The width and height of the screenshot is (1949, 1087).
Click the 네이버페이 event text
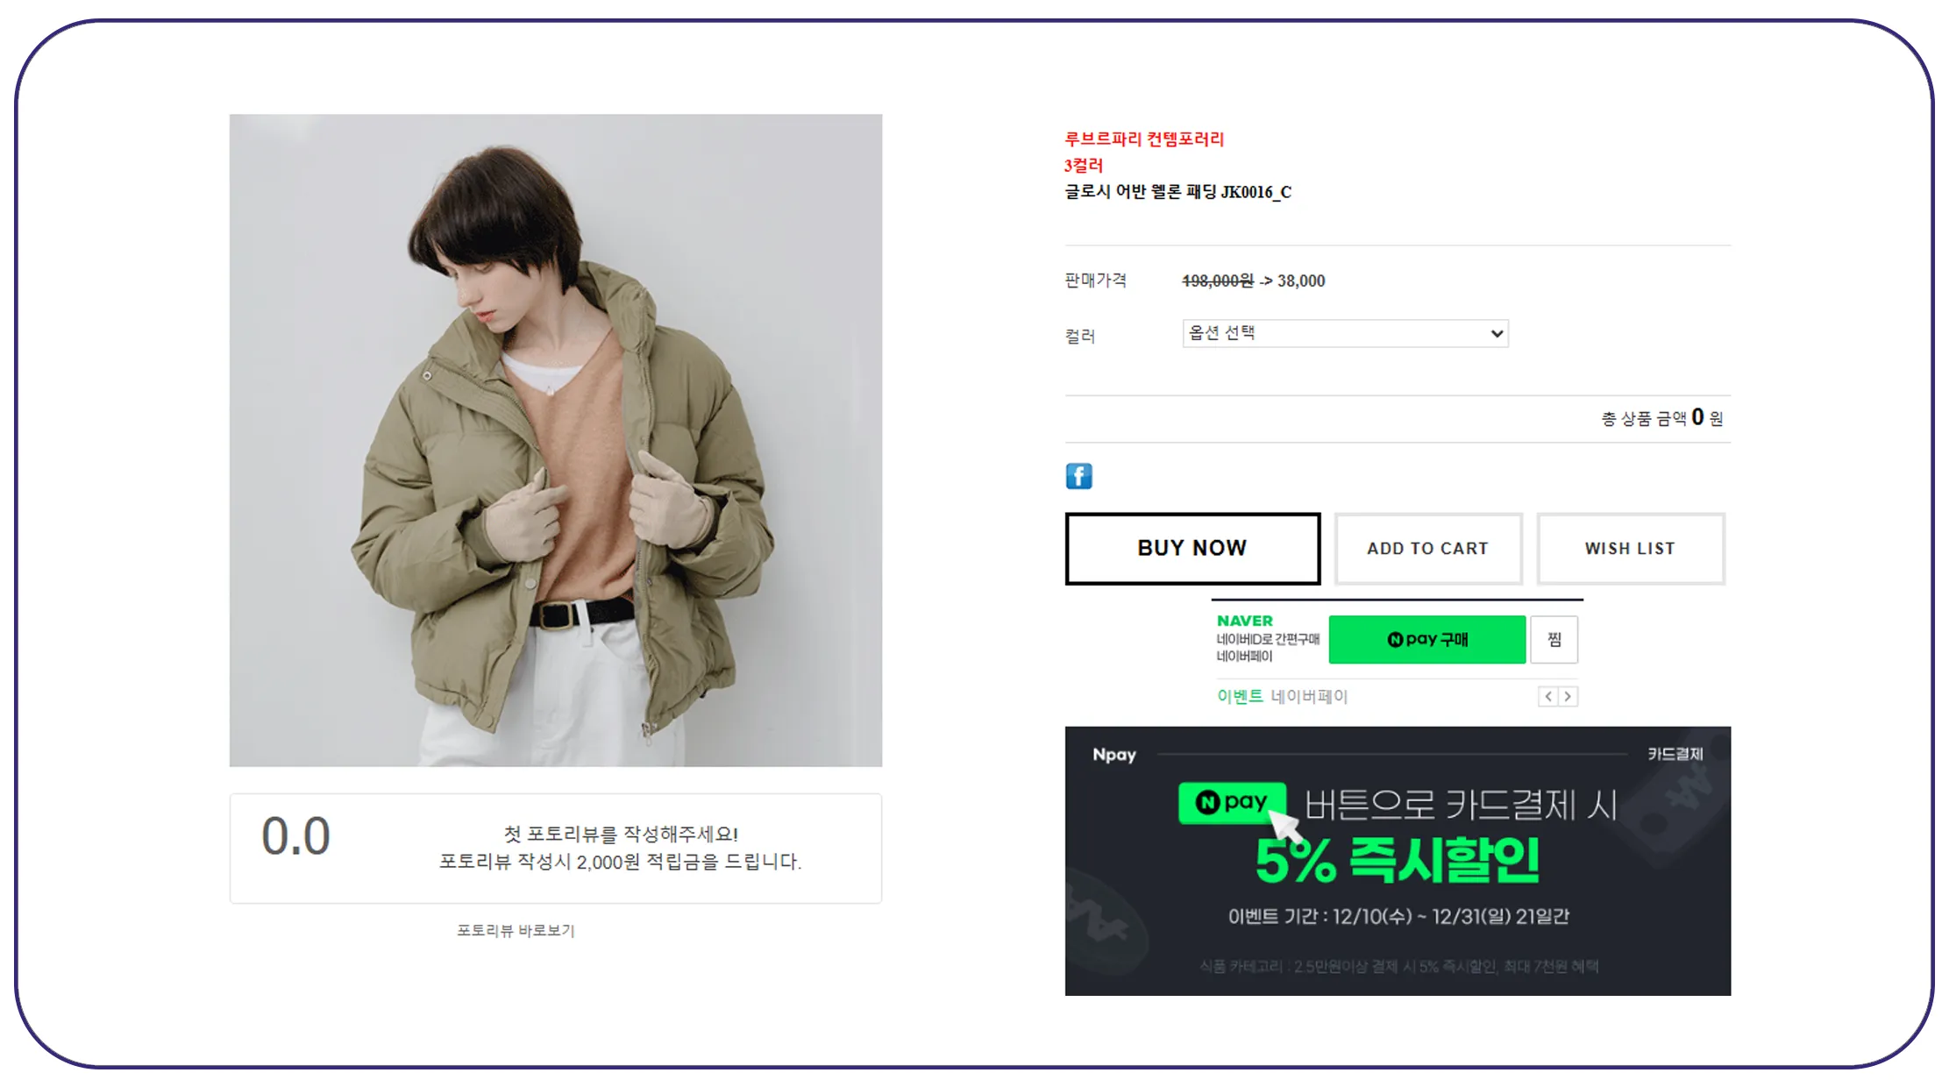coord(1309,696)
